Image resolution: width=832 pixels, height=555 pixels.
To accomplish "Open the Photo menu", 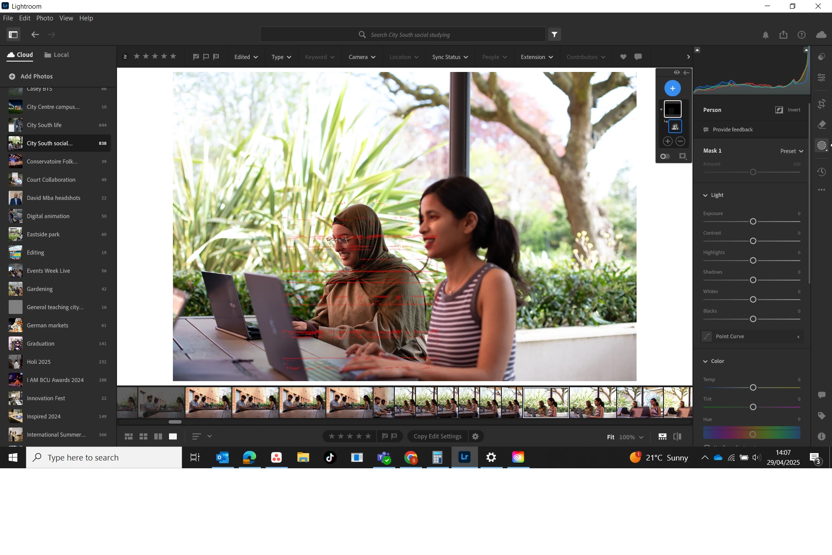I will (45, 18).
